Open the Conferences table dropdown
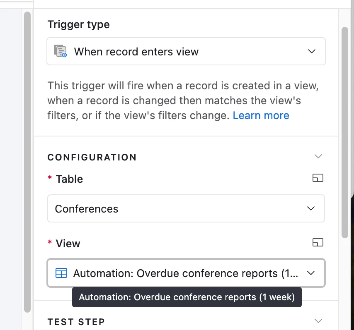This screenshot has width=354, height=330. point(186,208)
